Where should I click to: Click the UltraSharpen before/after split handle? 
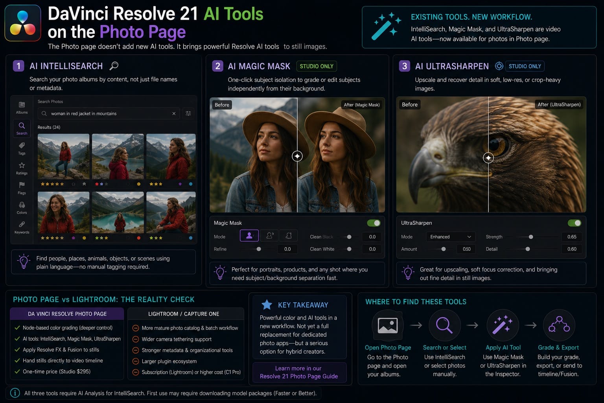pyautogui.click(x=488, y=158)
